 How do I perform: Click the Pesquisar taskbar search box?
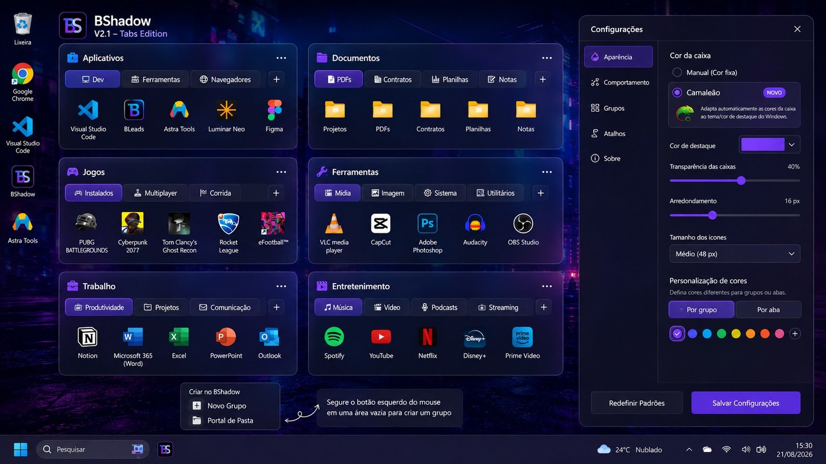pyautogui.click(x=93, y=450)
